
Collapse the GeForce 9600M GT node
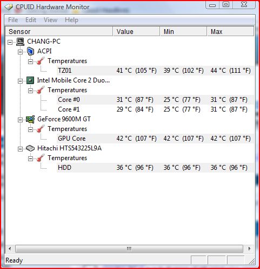(x=21, y=120)
